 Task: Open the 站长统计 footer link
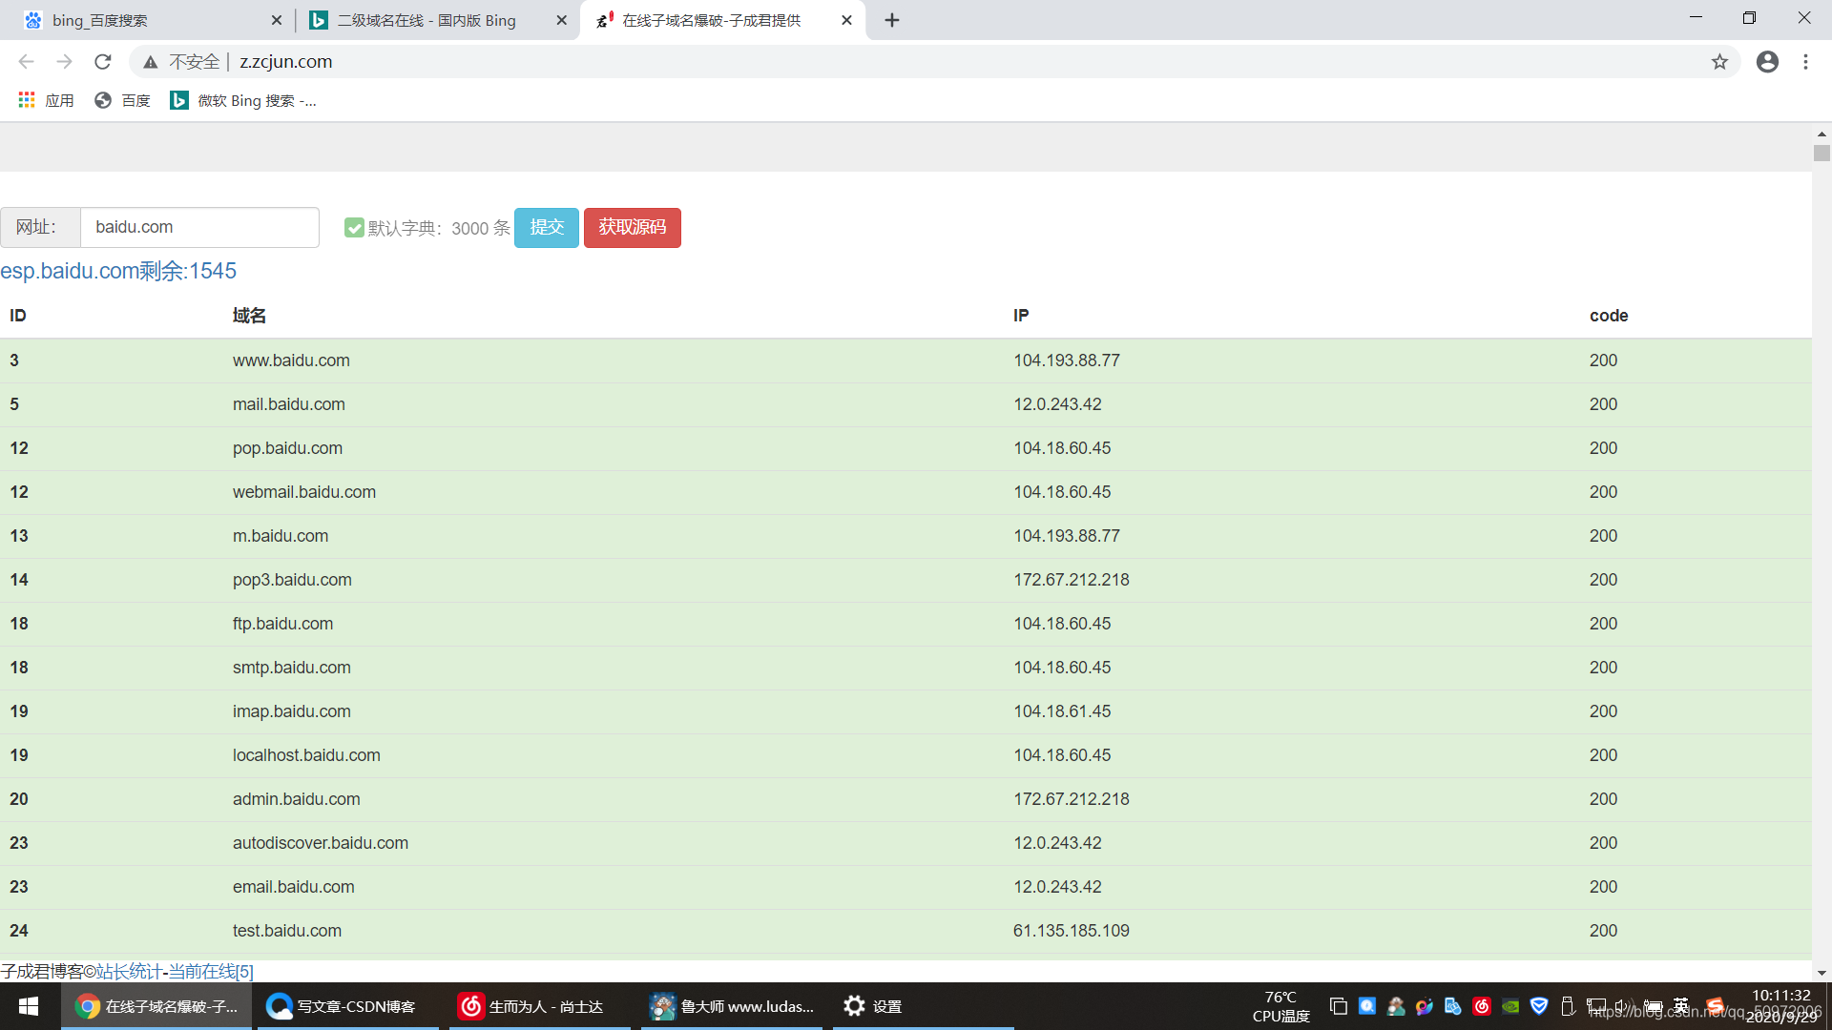click(129, 971)
